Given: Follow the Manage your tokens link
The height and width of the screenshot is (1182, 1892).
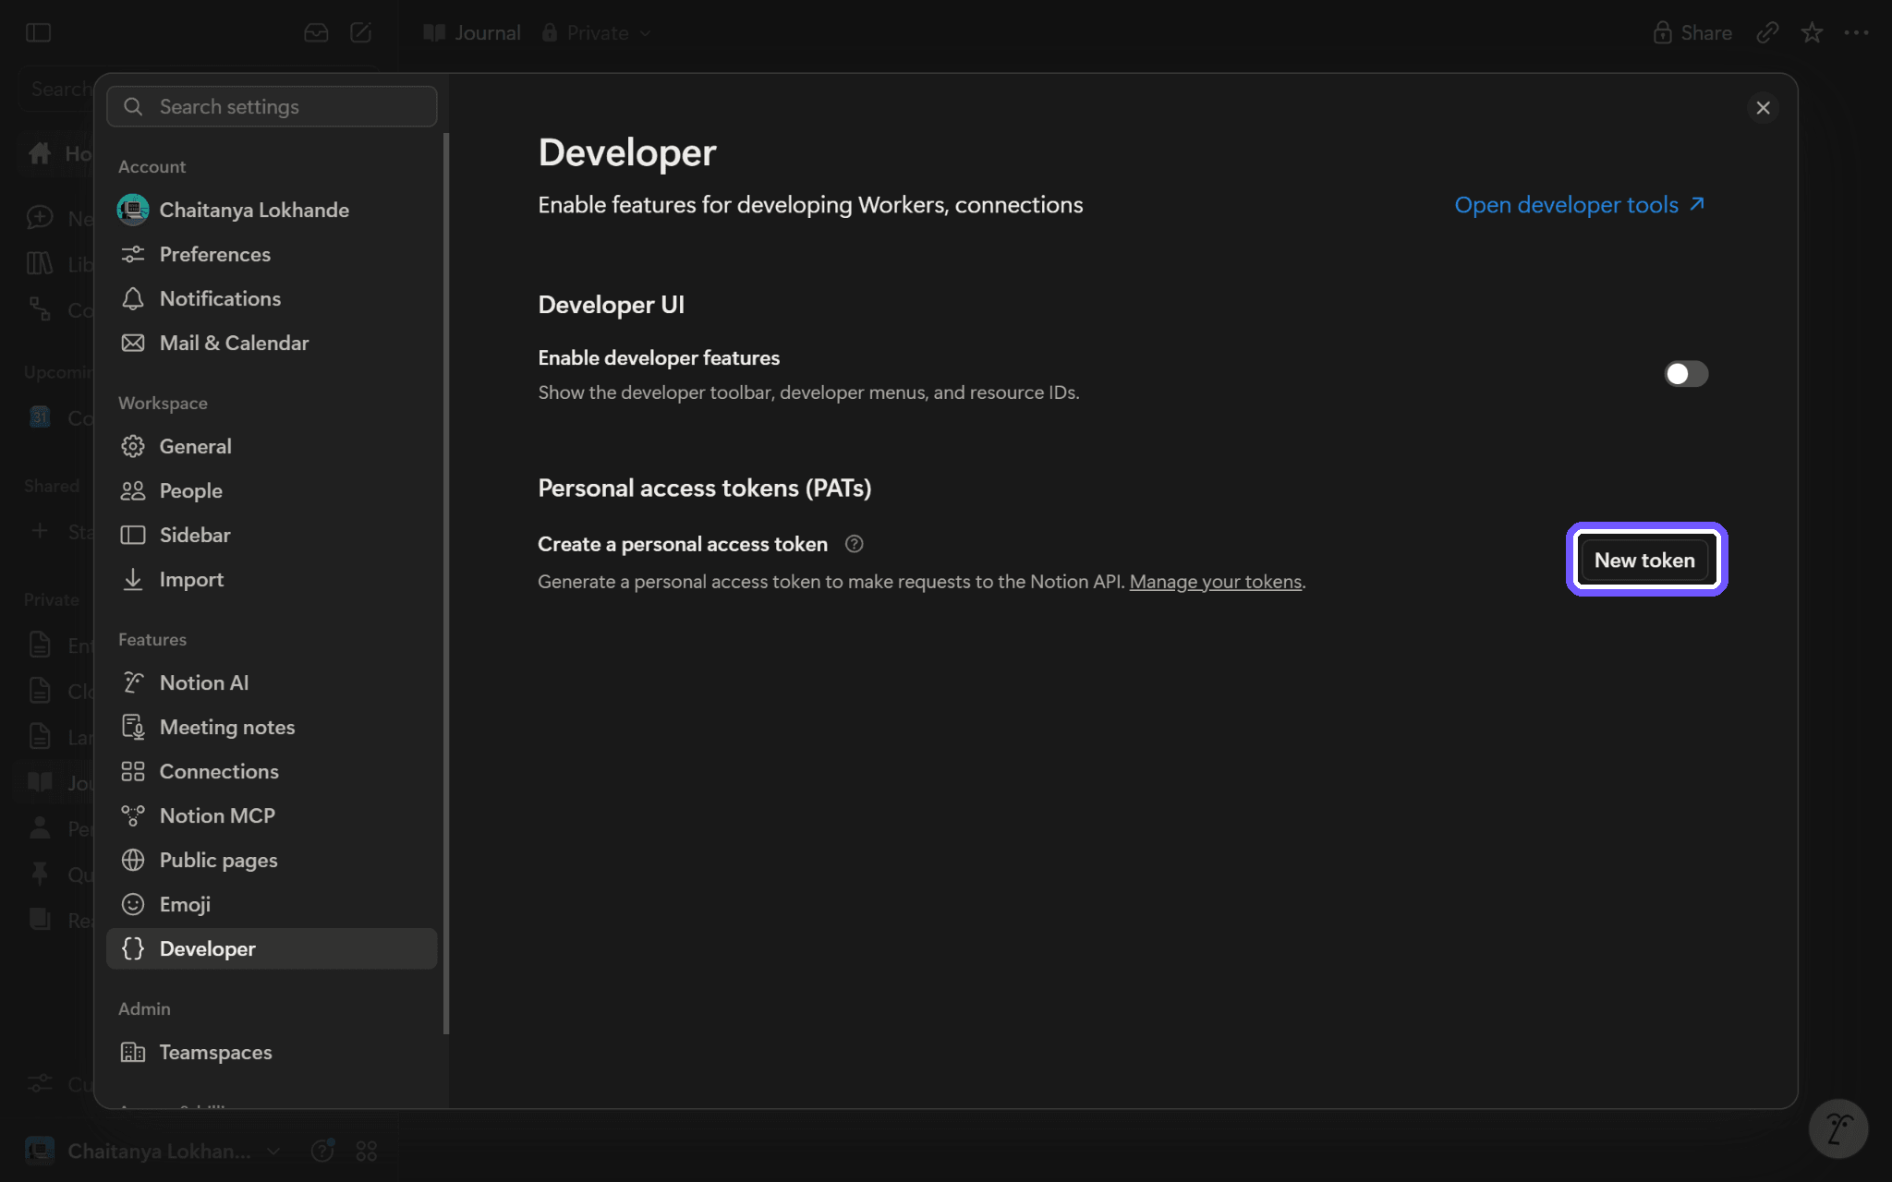Looking at the screenshot, I should click(x=1216, y=582).
